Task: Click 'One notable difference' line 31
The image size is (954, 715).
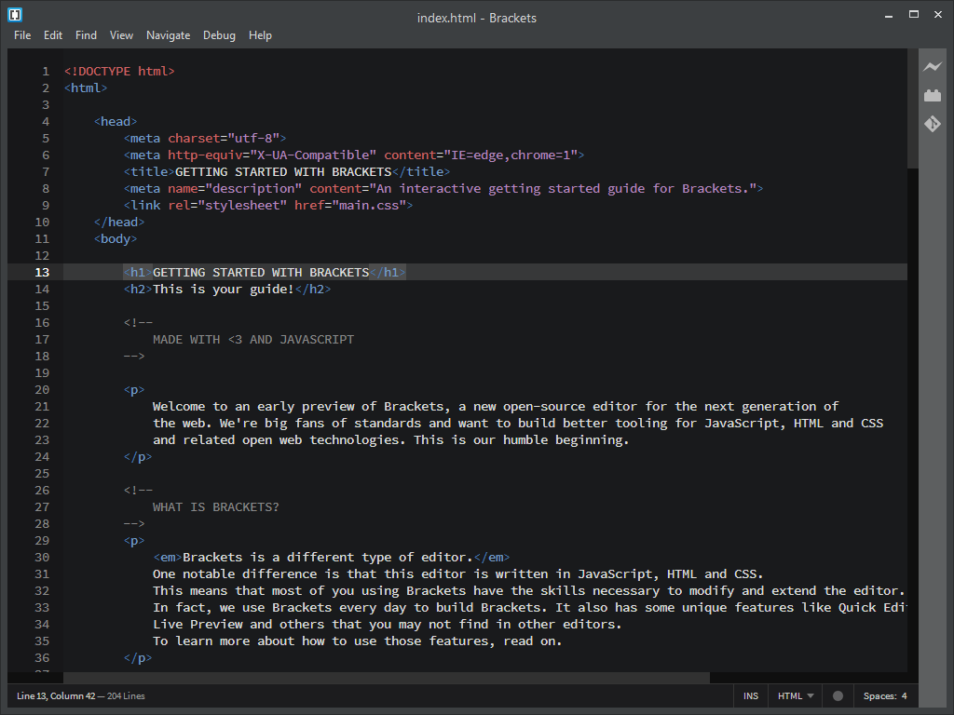Action: pyautogui.click(x=457, y=573)
